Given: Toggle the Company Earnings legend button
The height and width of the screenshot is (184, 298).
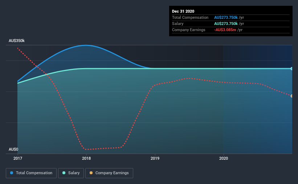Looking at the screenshot, I should click(109, 173).
